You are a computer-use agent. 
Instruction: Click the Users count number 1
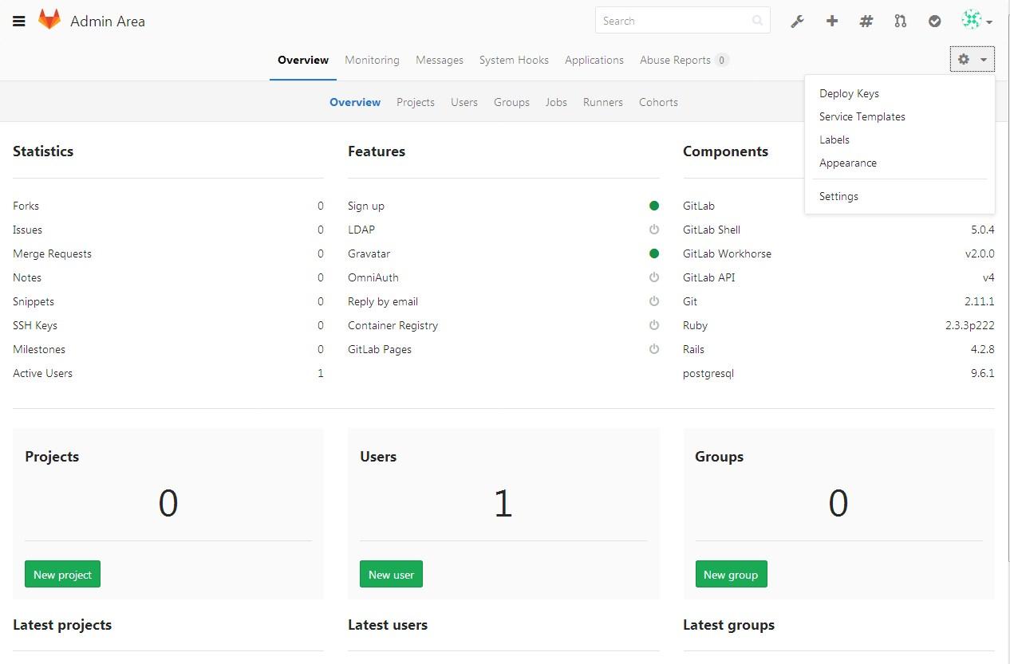click(503, 504)
